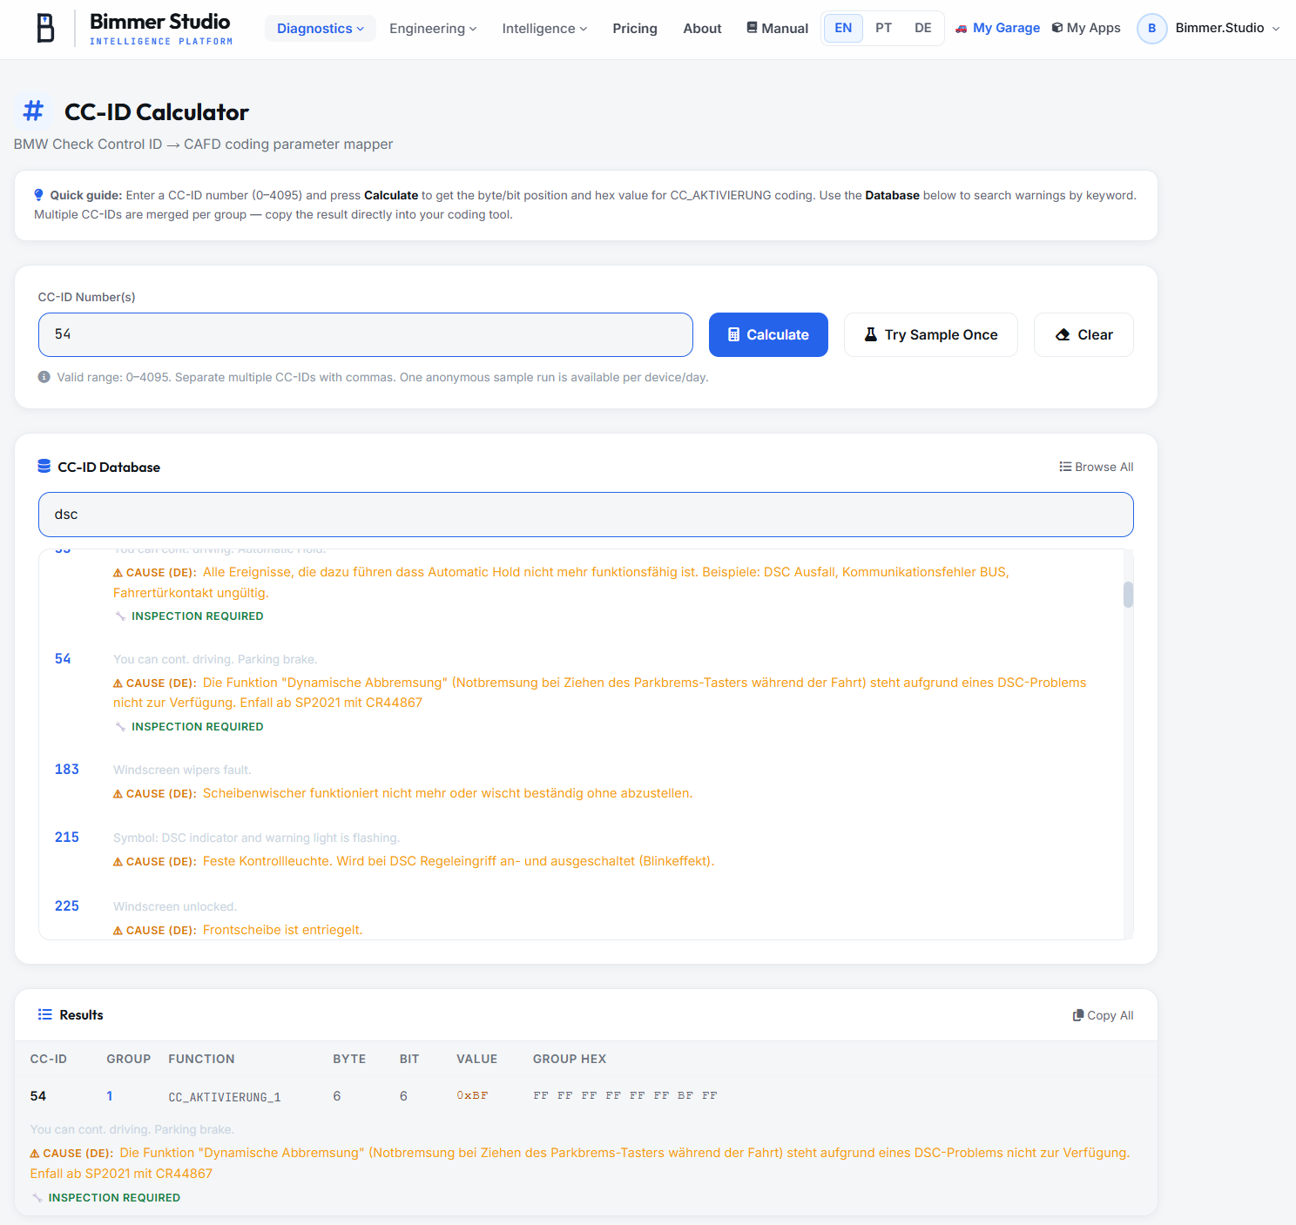Click the list icon beside Results heading

45,1015
